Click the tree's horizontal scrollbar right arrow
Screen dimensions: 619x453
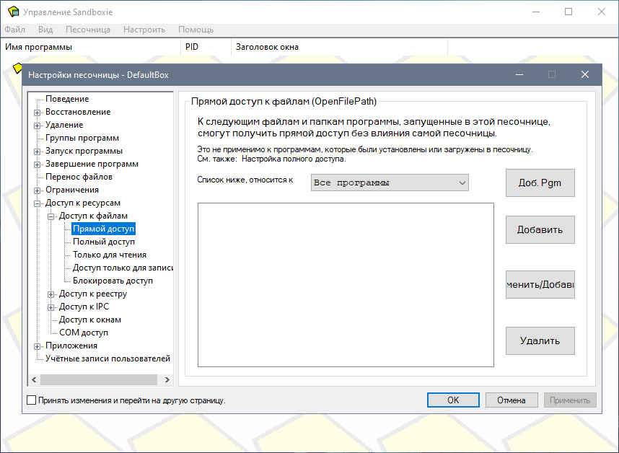click(x=167, y=380)
